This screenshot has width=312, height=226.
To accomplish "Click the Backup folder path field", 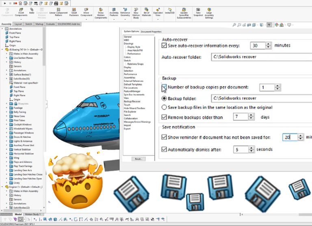I will coord(261,98).
